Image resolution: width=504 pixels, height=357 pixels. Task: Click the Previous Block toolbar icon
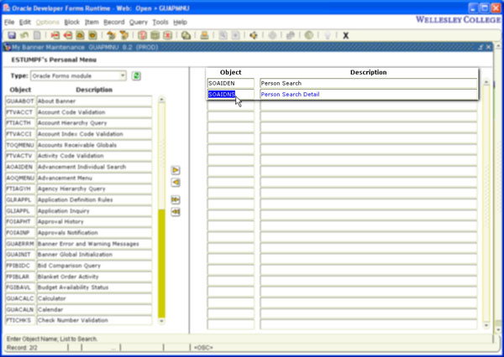(x=111, y=35)
